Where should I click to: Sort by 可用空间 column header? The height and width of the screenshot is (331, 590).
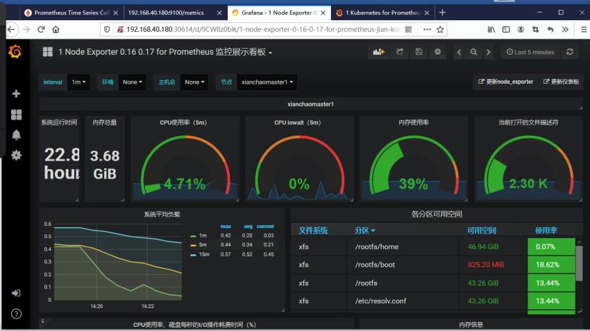point(482,230)
